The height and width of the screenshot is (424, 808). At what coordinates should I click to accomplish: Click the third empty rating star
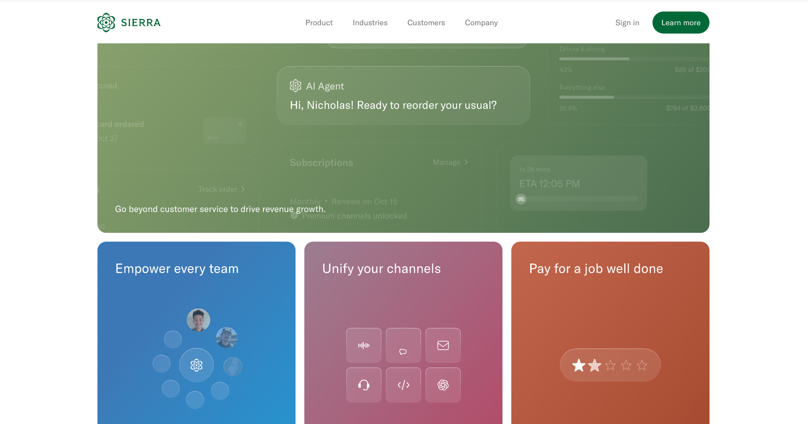coord(610,365)
